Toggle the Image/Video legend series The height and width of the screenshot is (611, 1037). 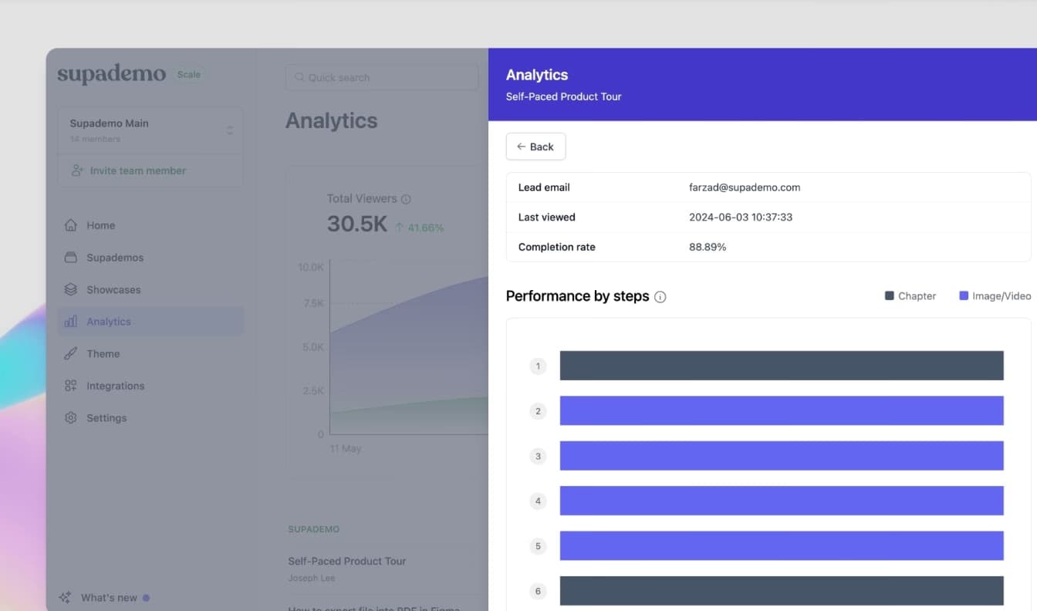pos(994,296)
